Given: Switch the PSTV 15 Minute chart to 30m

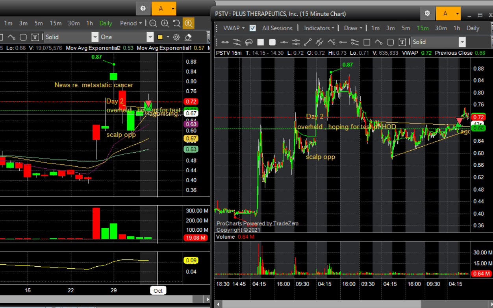Looking at the screenshot, I should point(441,28).
